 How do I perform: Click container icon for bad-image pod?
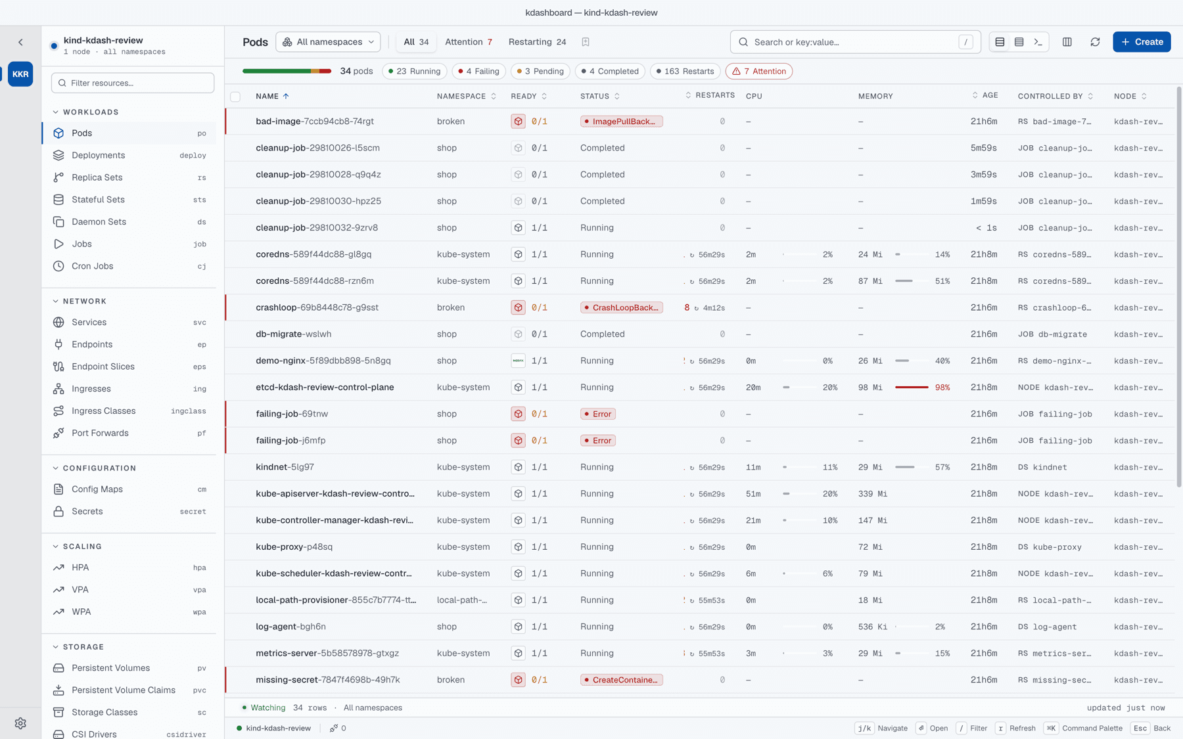(x=519, y=122)
